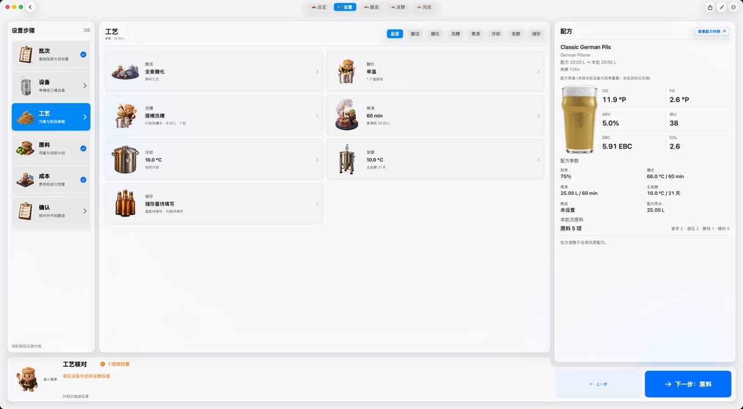
Task: Expand the 煮沸 60 min card chevron
Action: [x=538, y=115]
